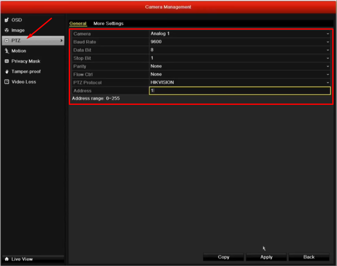The image size is (337, 266).
Task: Click the PTZ Protocol label
Action: tap(87, 83)
